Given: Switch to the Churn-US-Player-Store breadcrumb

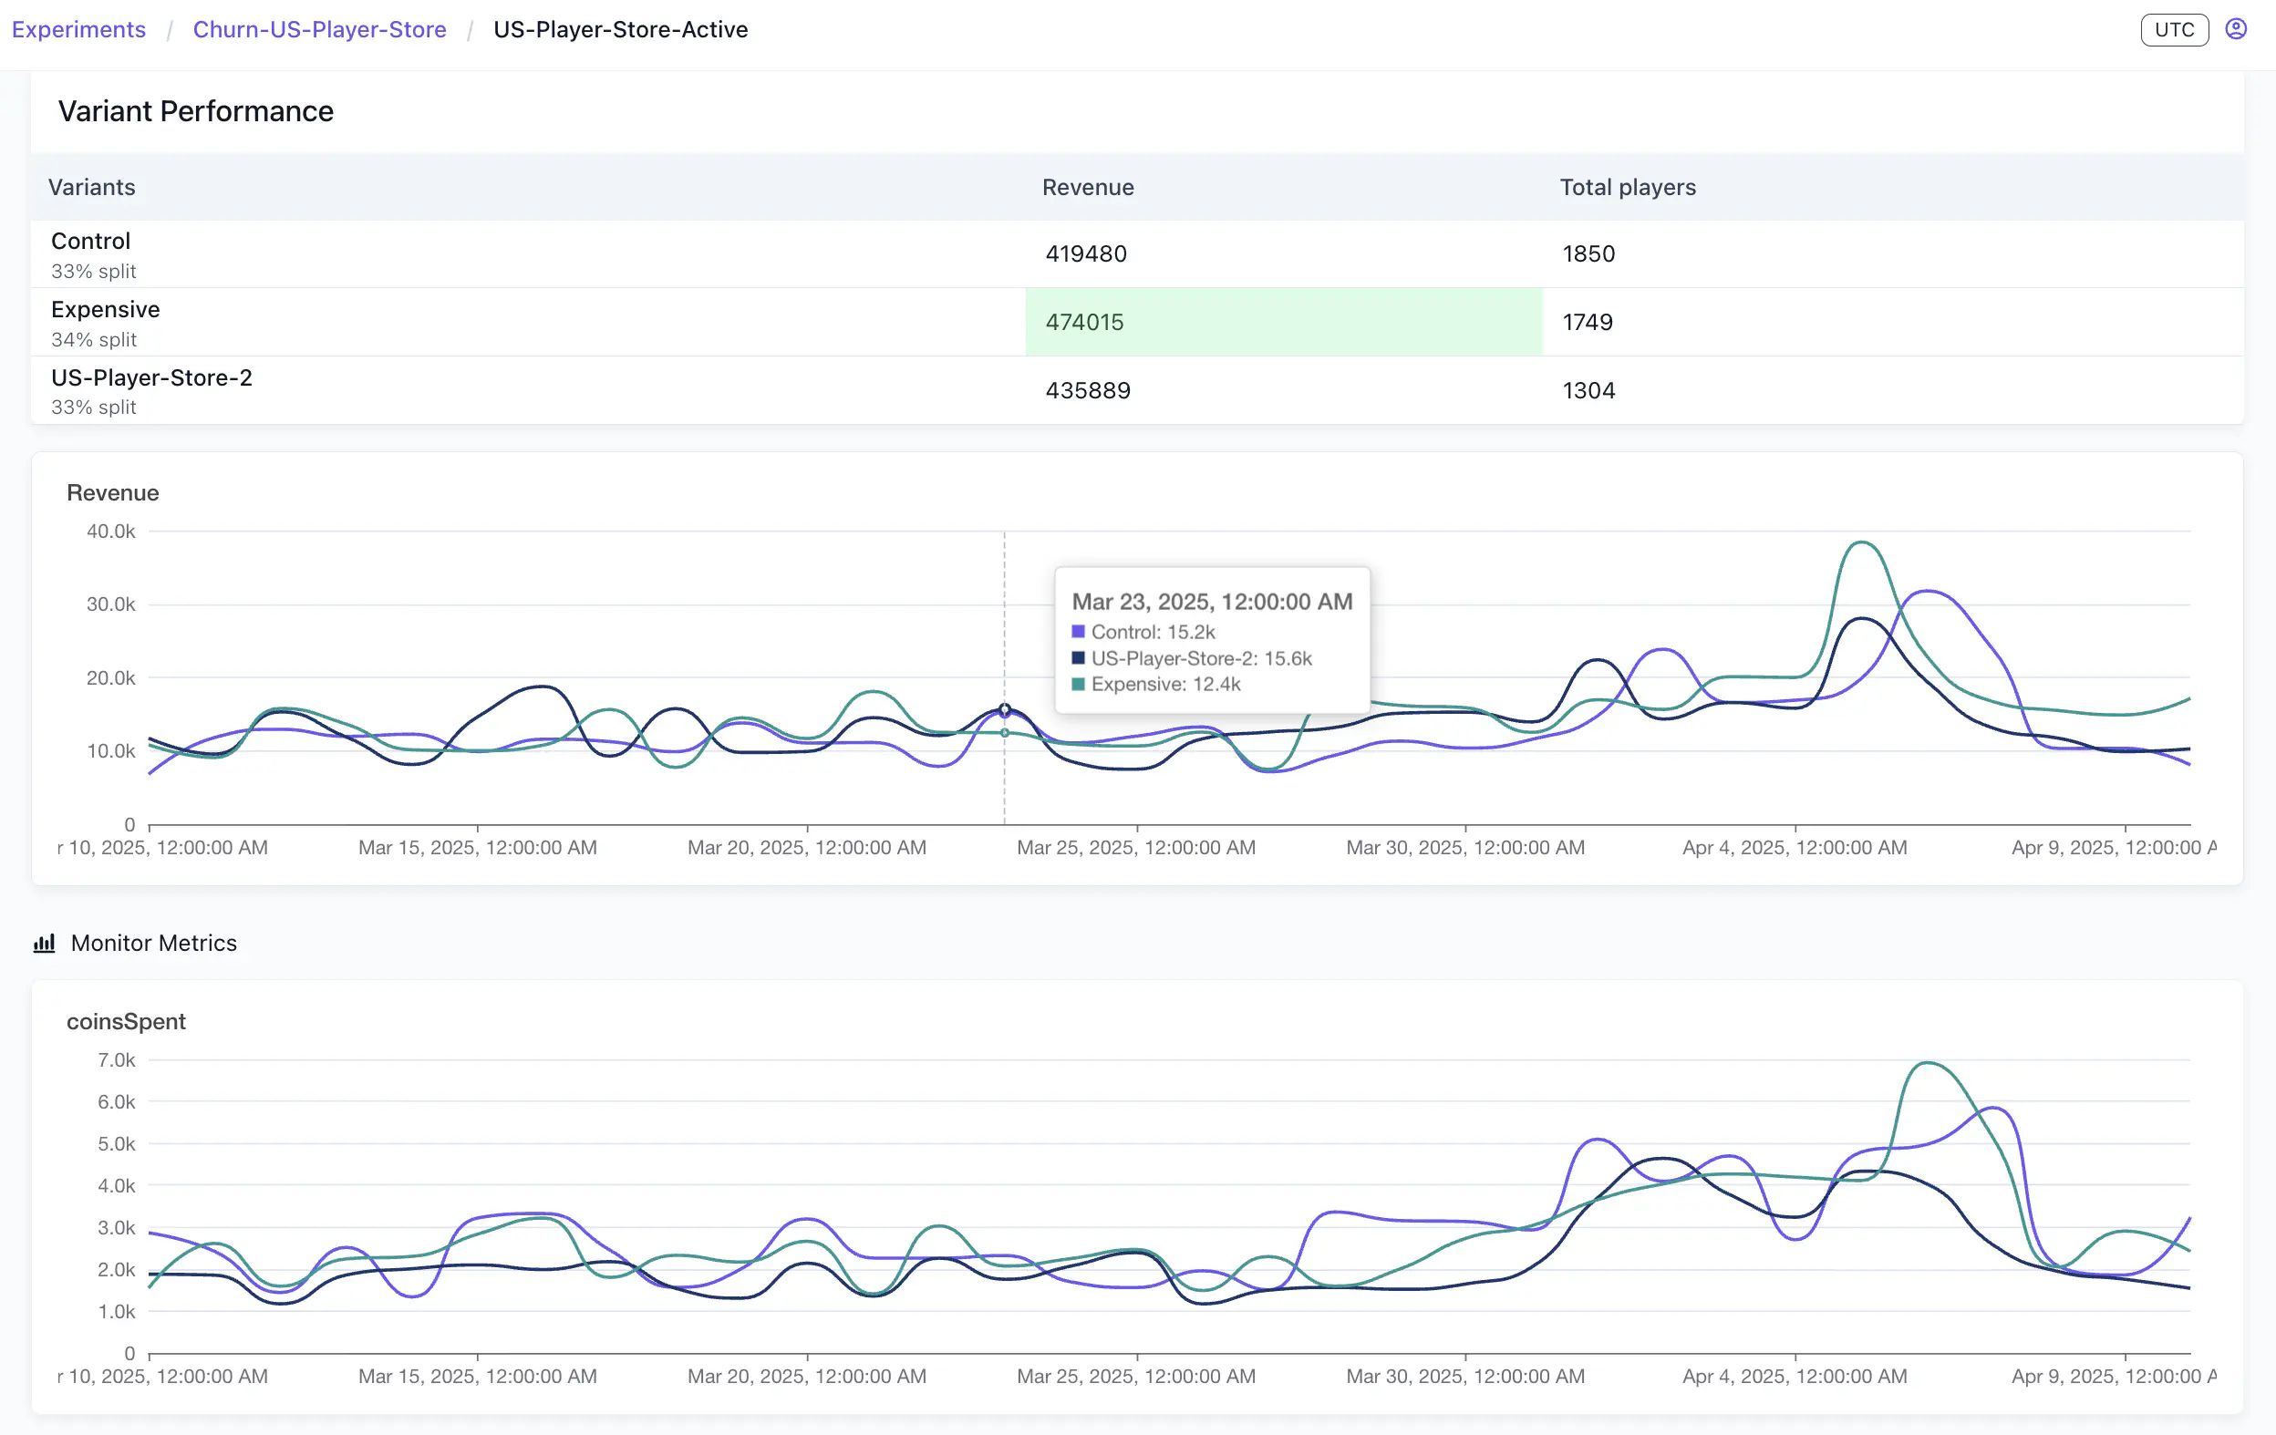Looking at the screenshot, I should point(319,29).
